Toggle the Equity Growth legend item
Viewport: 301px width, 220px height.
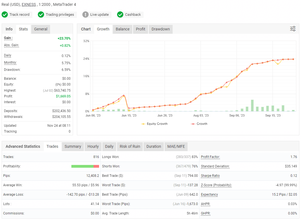point(154,124)
